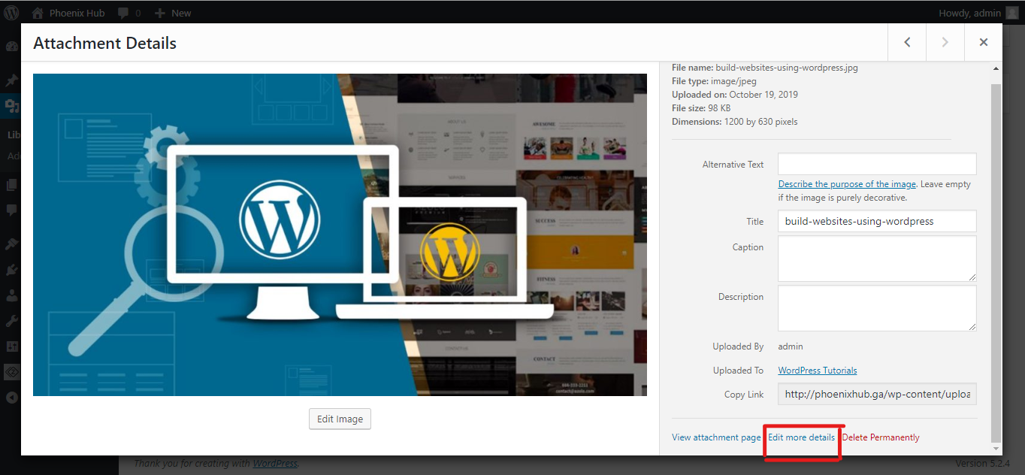The height and width of the screenshot is (475, 1025).
Task: Open the Describe the purpose of the image link
Action: 847,184
